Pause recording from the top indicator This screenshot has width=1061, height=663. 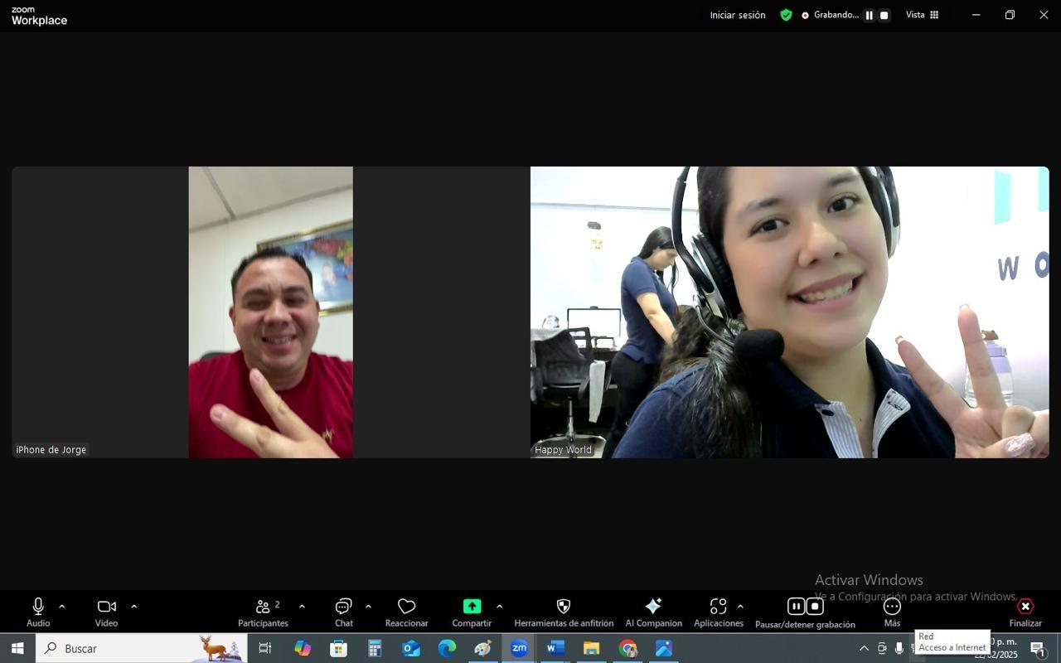coord(869,15)
